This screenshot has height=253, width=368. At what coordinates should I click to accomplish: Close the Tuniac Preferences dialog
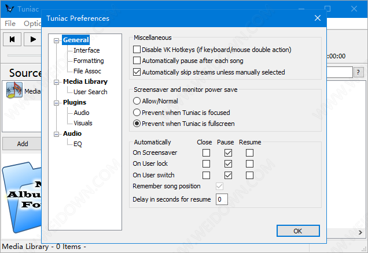tap(317, 18)
